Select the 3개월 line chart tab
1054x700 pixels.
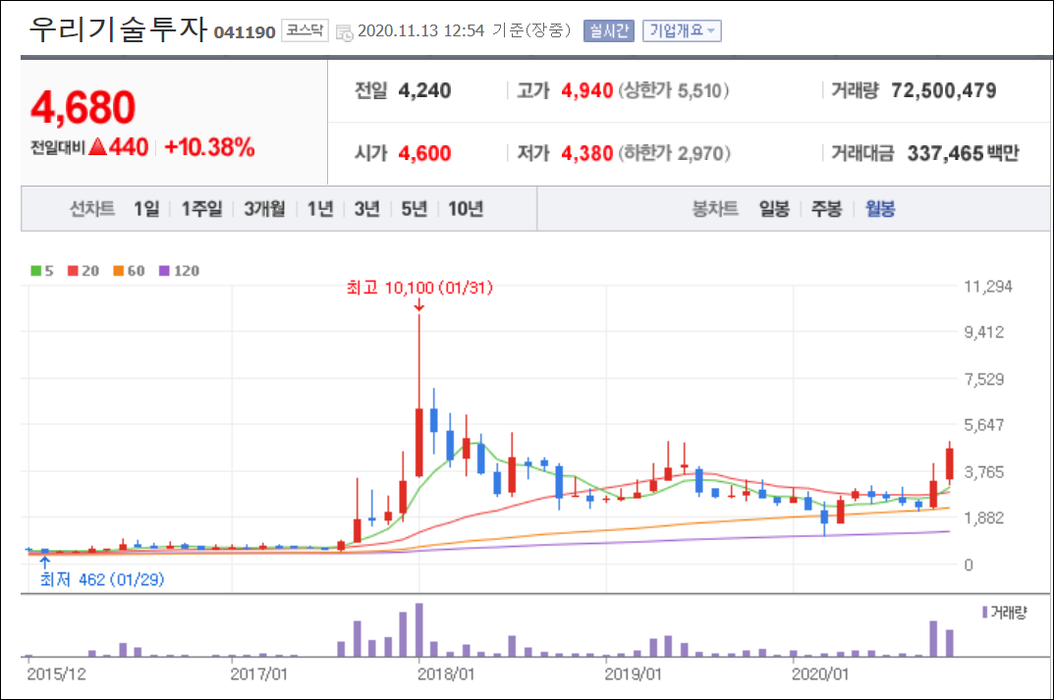264,209
